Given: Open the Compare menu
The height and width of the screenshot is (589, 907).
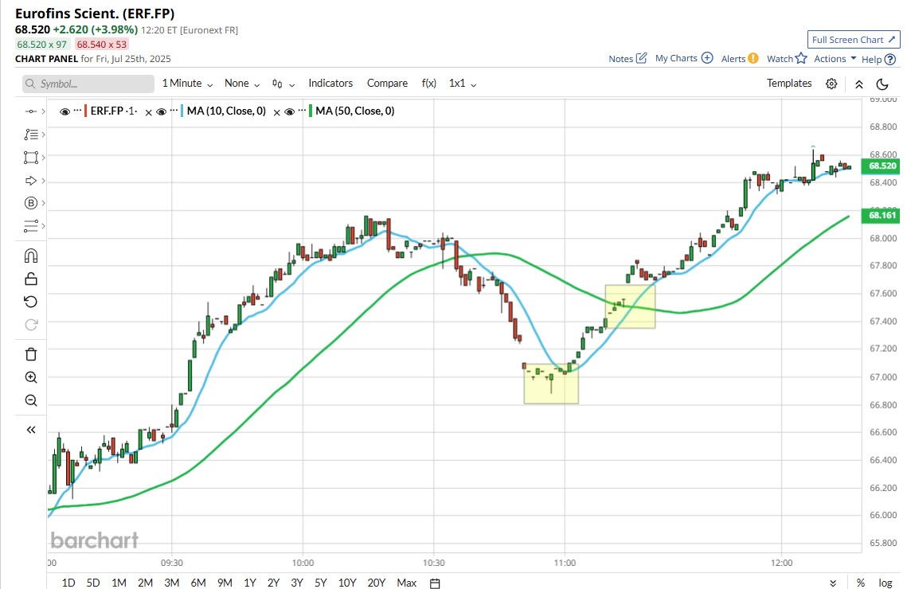Looking at the screenshot, I should [x=387, y=84].
